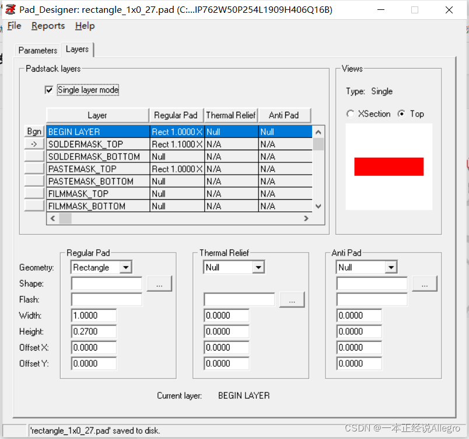469x439 pixels.
Task: Click the Rect 1.1000 cell for SOLDERMASK_TOP
Action: pos(177,144)
